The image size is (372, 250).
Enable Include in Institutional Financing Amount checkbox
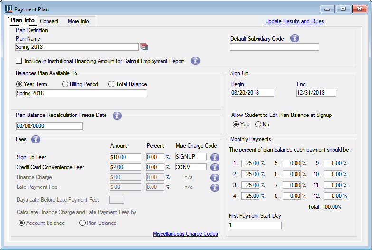[19, 61]
